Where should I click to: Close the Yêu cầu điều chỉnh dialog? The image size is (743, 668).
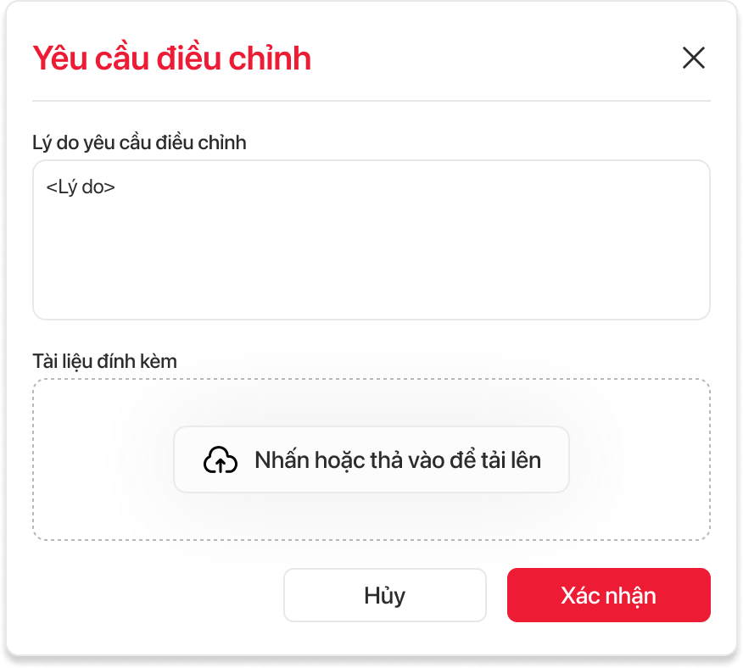[693, 58]
